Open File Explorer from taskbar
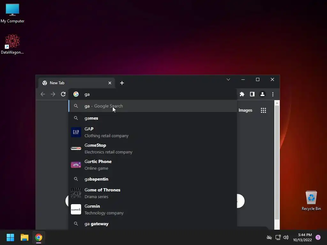Screen dimensions: 327x245 point(24,237)
